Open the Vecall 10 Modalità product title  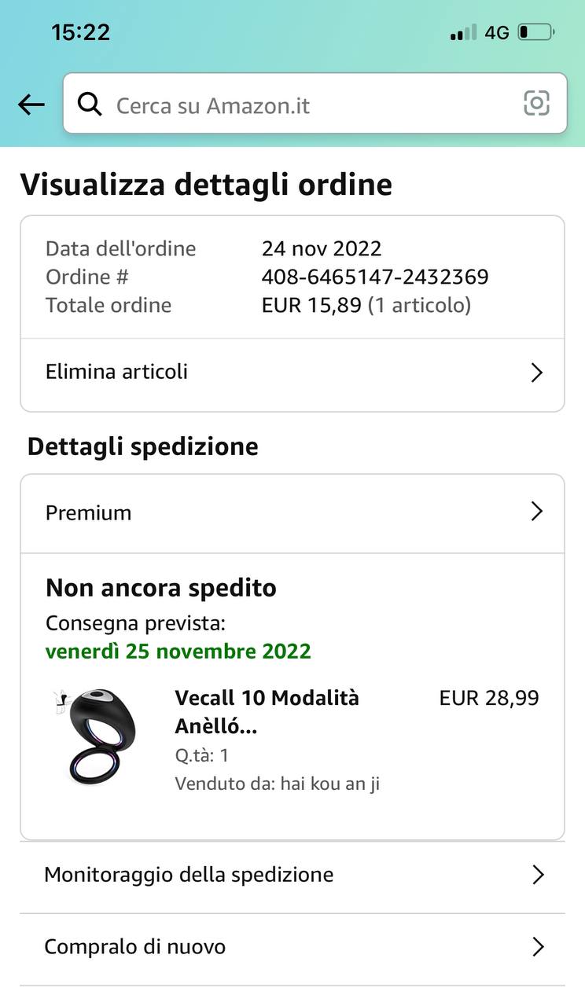[x=267, y=712]
